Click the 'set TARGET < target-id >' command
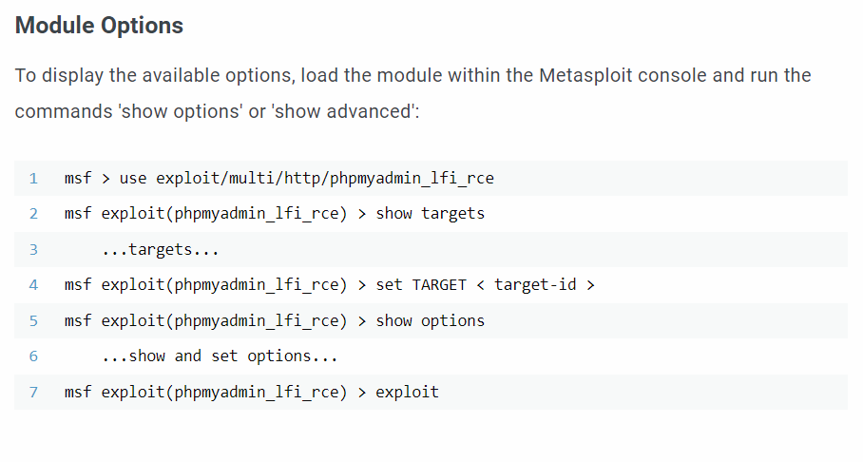Screen dimensions: 863x462 (x=485, y=285)
